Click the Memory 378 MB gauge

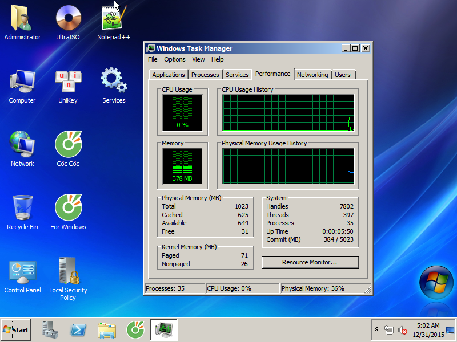[182, 166]
